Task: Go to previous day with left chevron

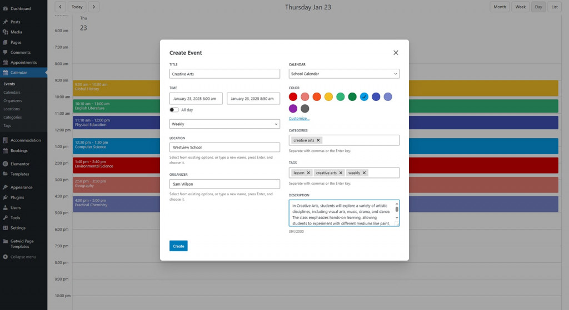Action: click(x=60, y=7)
